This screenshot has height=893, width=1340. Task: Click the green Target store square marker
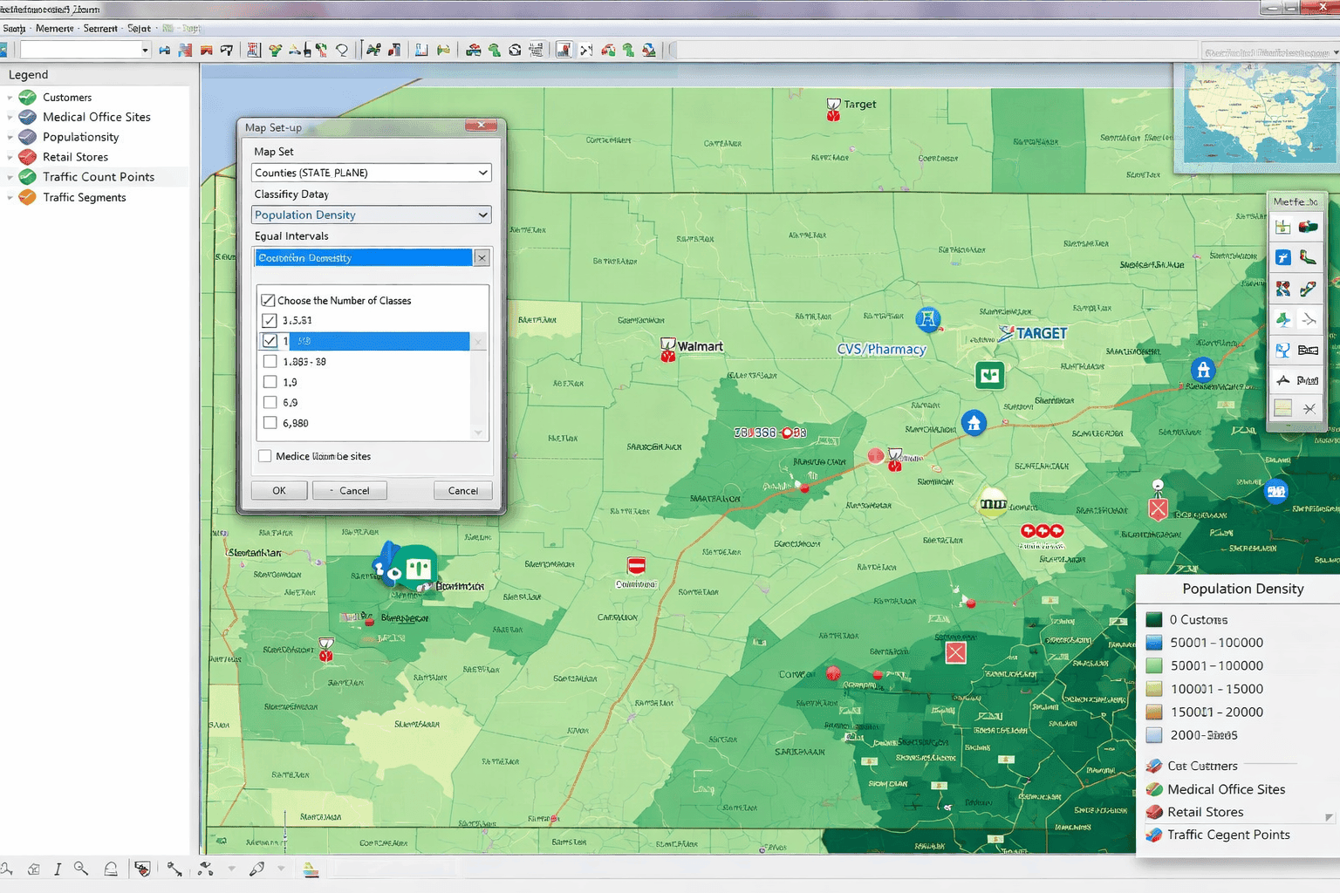click(x=989, y=376)
